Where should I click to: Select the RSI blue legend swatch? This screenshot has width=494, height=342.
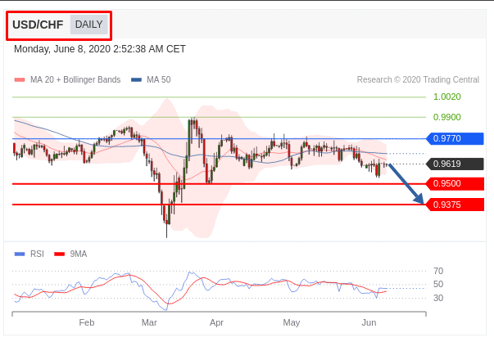tap(20, 254)
